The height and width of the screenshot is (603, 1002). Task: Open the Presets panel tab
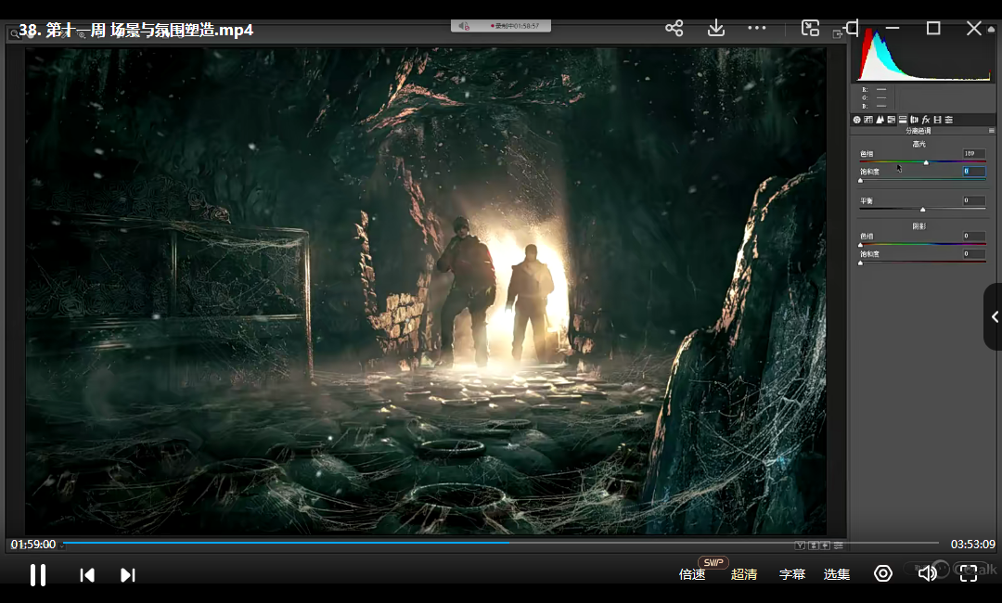(x=949, y=120)
